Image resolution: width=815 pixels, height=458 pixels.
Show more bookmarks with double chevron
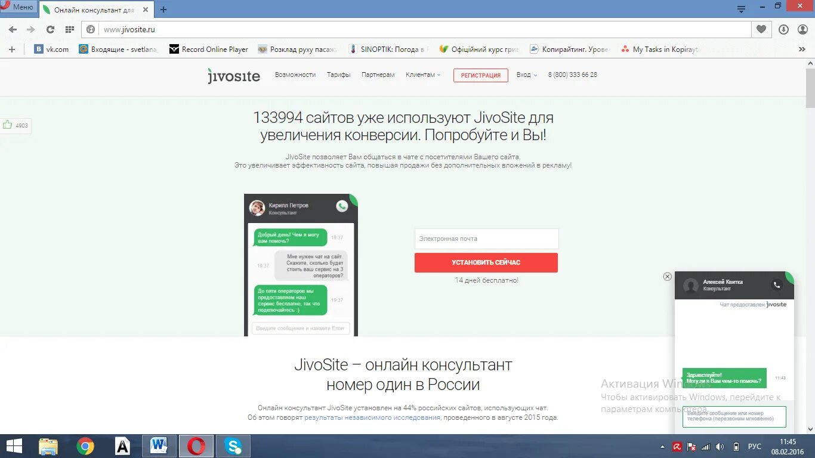[802, 49]
